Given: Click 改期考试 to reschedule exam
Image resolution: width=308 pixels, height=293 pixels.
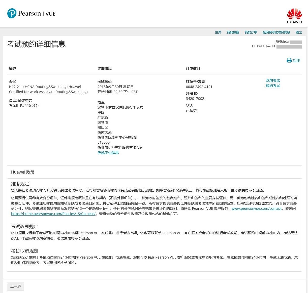Looking at the screenshot, I should [273, 80].
